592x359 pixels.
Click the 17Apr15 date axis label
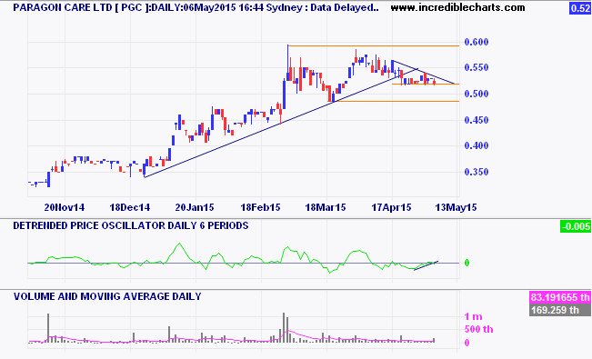392,207
